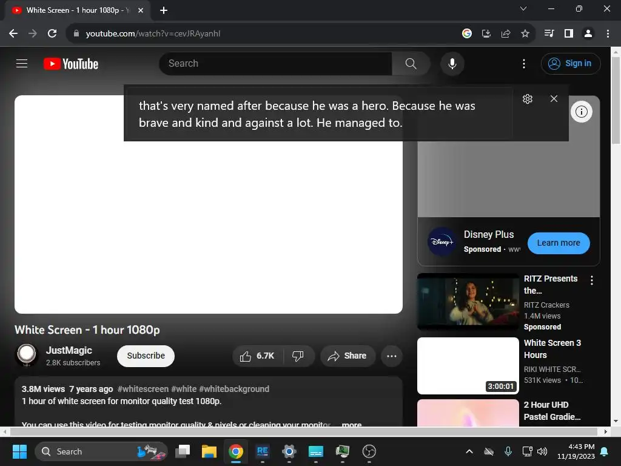Open more actions ellipsis under video
The image size is (621, 466).
[391, 356]
